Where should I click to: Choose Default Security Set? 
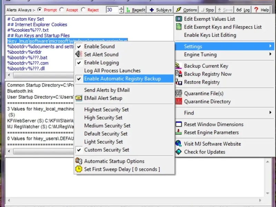tap(124, 134)
